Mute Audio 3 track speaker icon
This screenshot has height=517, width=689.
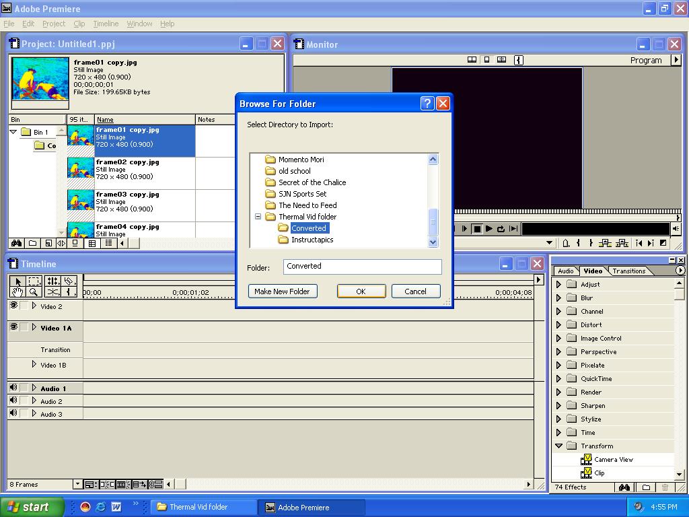click(13, 413)
